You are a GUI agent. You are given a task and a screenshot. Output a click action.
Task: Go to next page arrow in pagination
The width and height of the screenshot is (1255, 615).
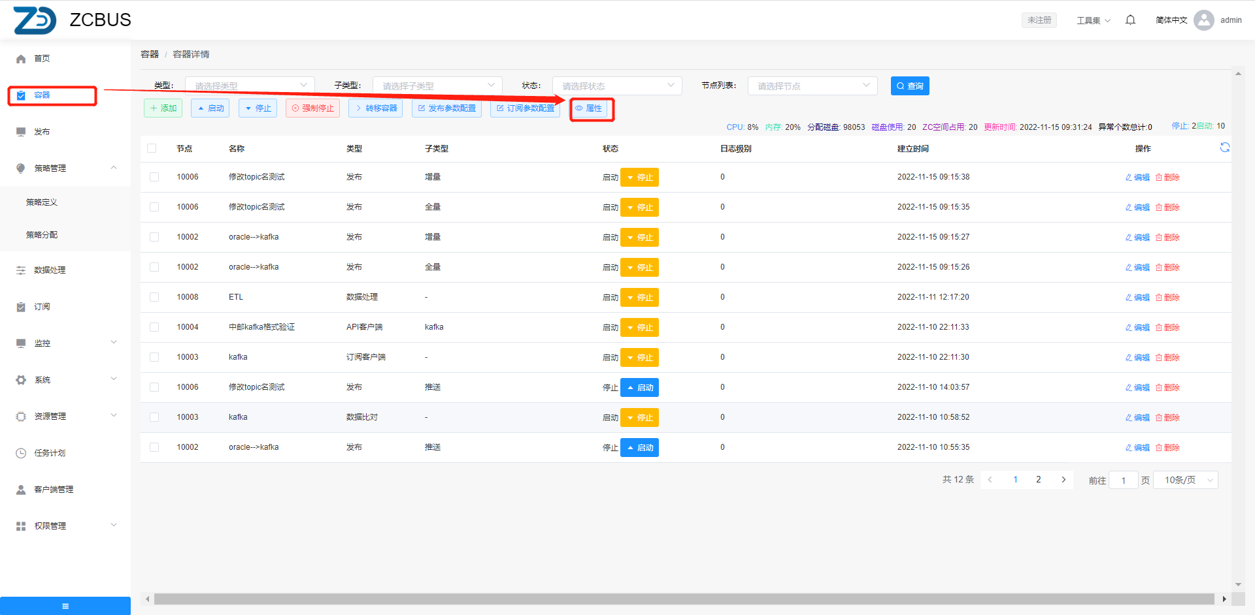pyautogui.click(x=1063, y=480)
